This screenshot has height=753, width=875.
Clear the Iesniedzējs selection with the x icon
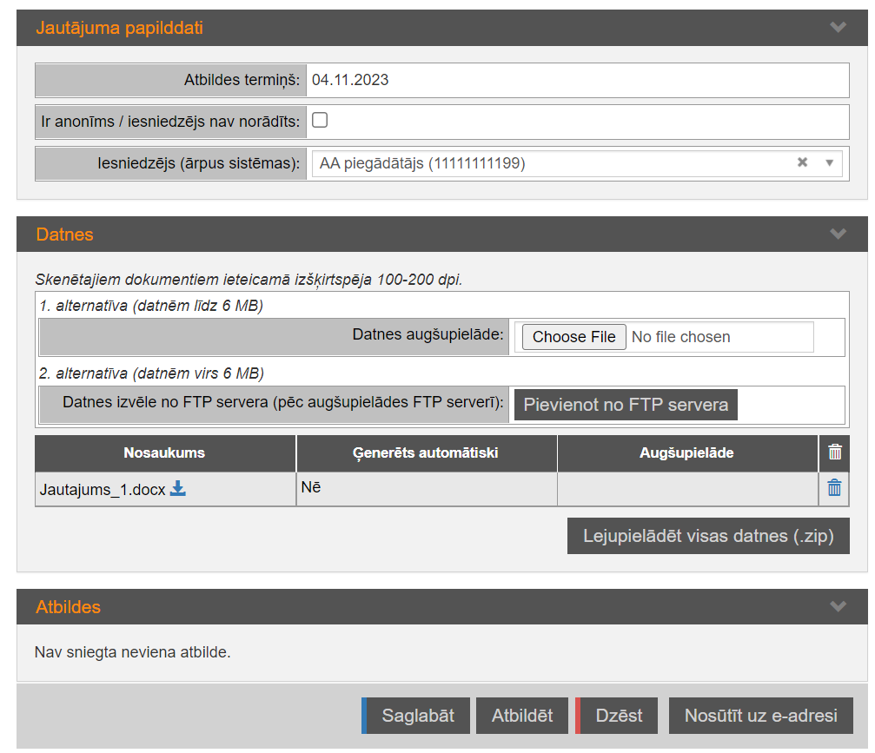(x=803, y=162)
